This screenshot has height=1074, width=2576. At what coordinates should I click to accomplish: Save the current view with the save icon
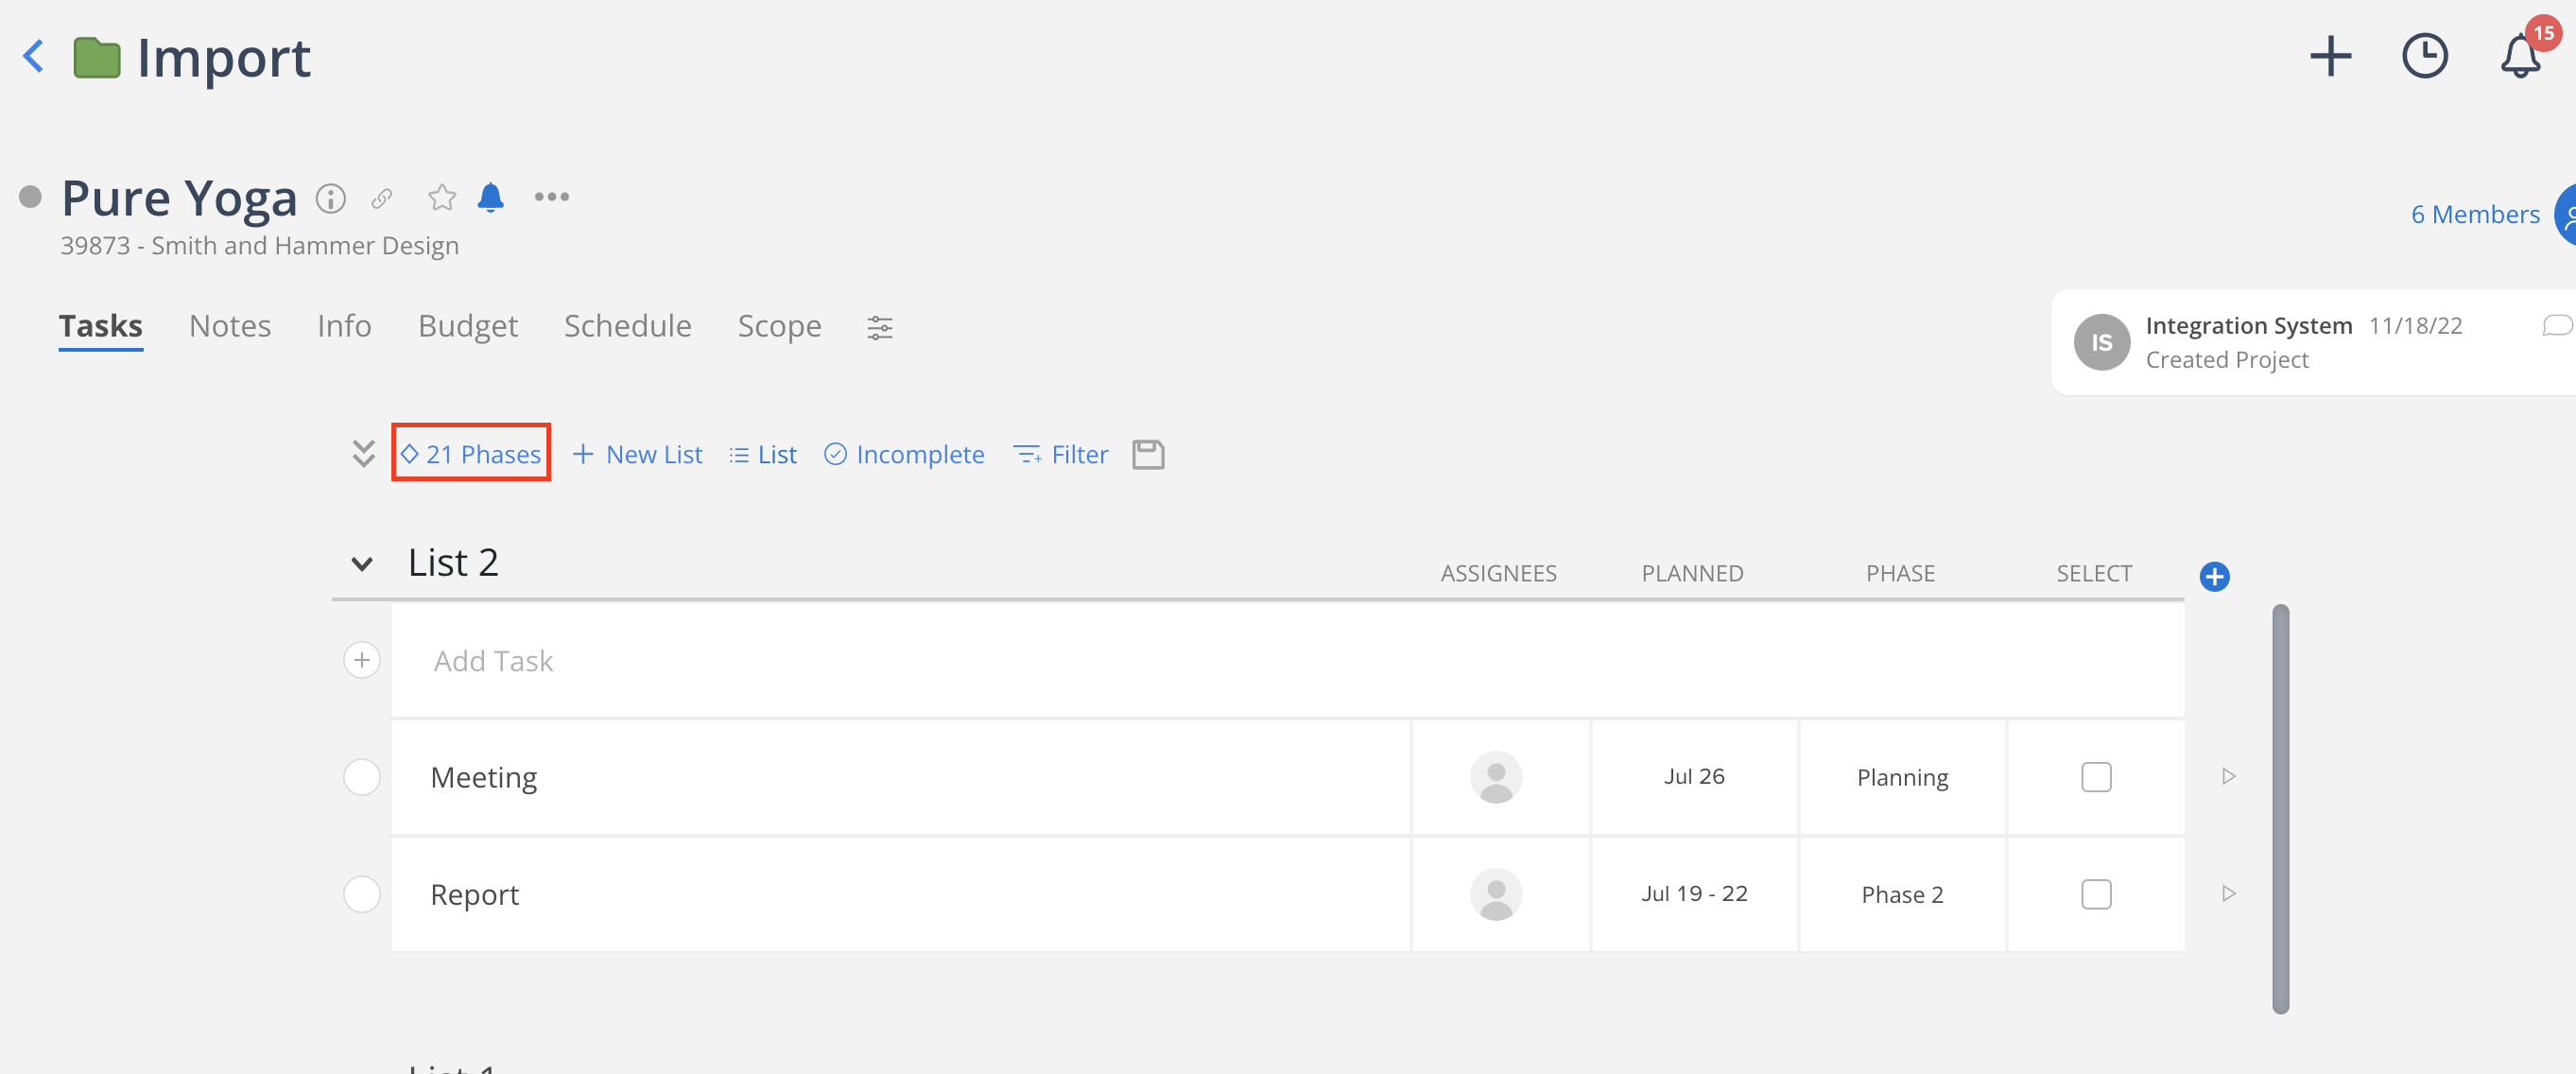(1147, 454)
